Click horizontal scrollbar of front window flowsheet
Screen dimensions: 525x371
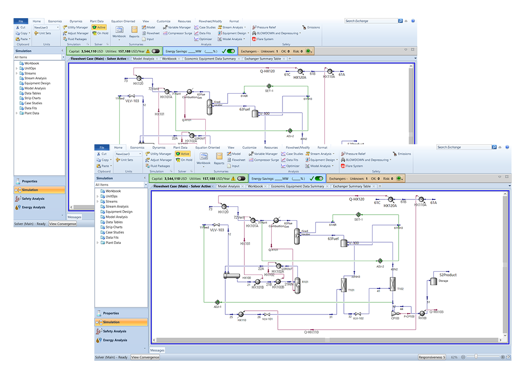(x=328, y=340)
